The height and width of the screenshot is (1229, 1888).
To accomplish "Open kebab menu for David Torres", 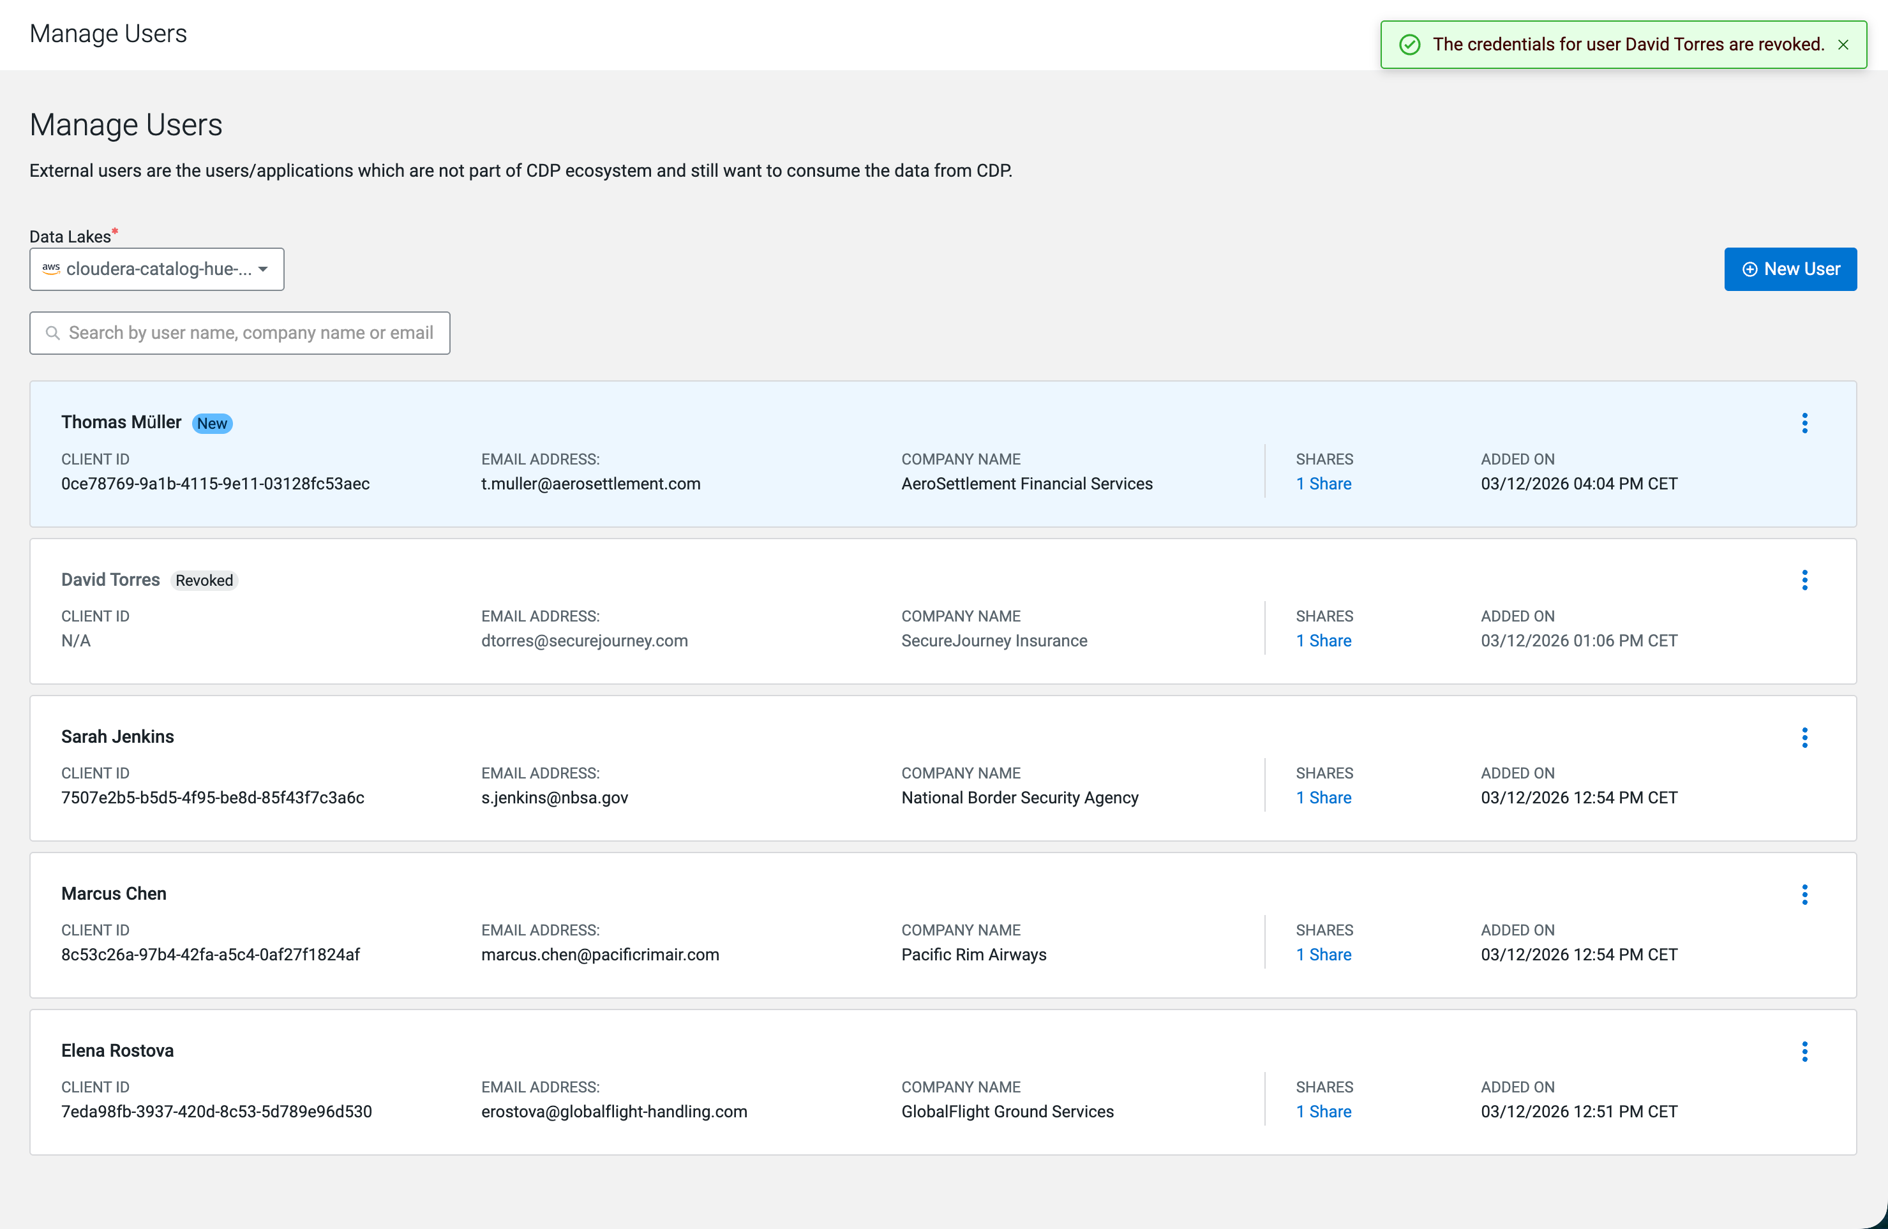I will pos(1804,579).
